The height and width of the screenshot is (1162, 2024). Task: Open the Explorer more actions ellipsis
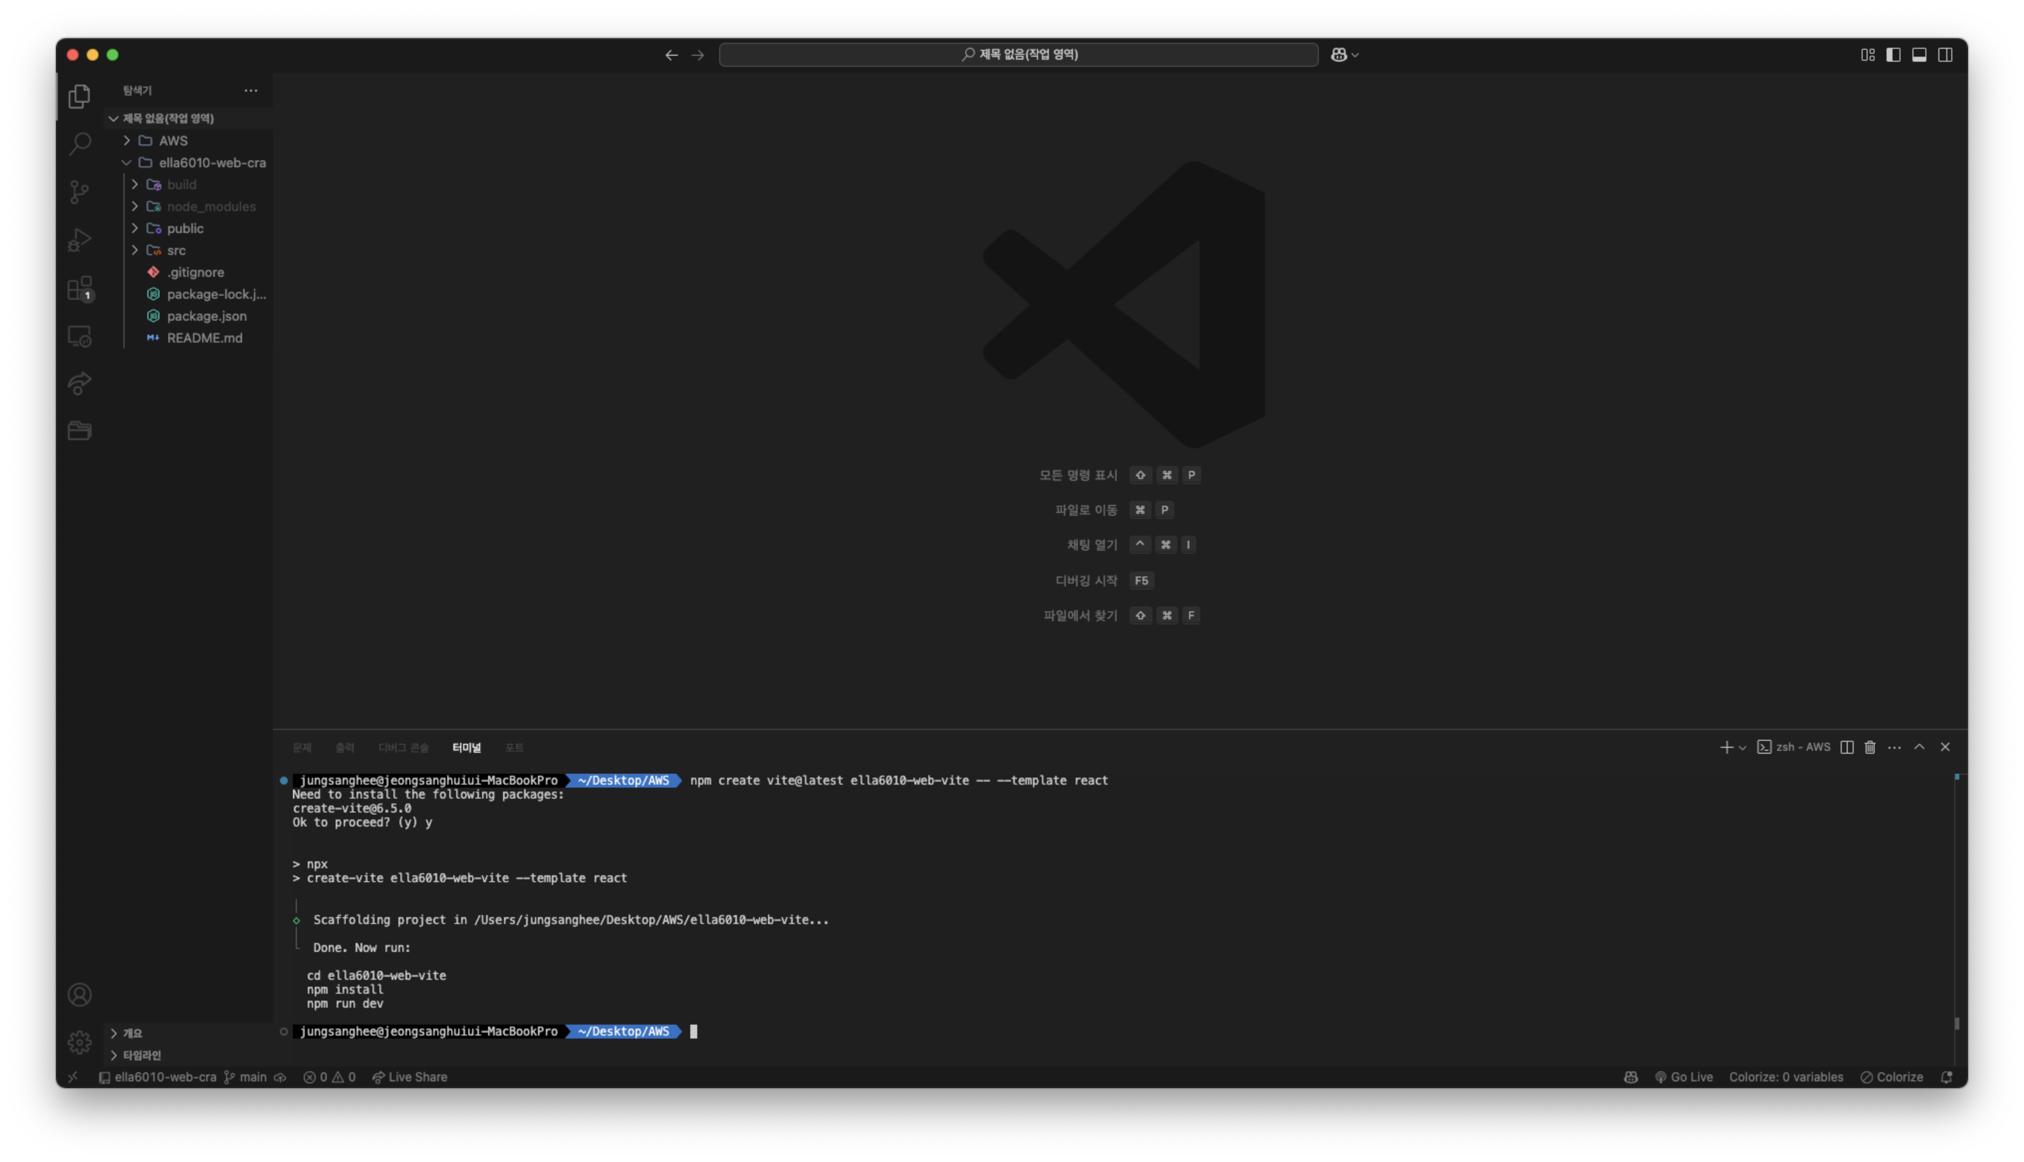[251, 90]
